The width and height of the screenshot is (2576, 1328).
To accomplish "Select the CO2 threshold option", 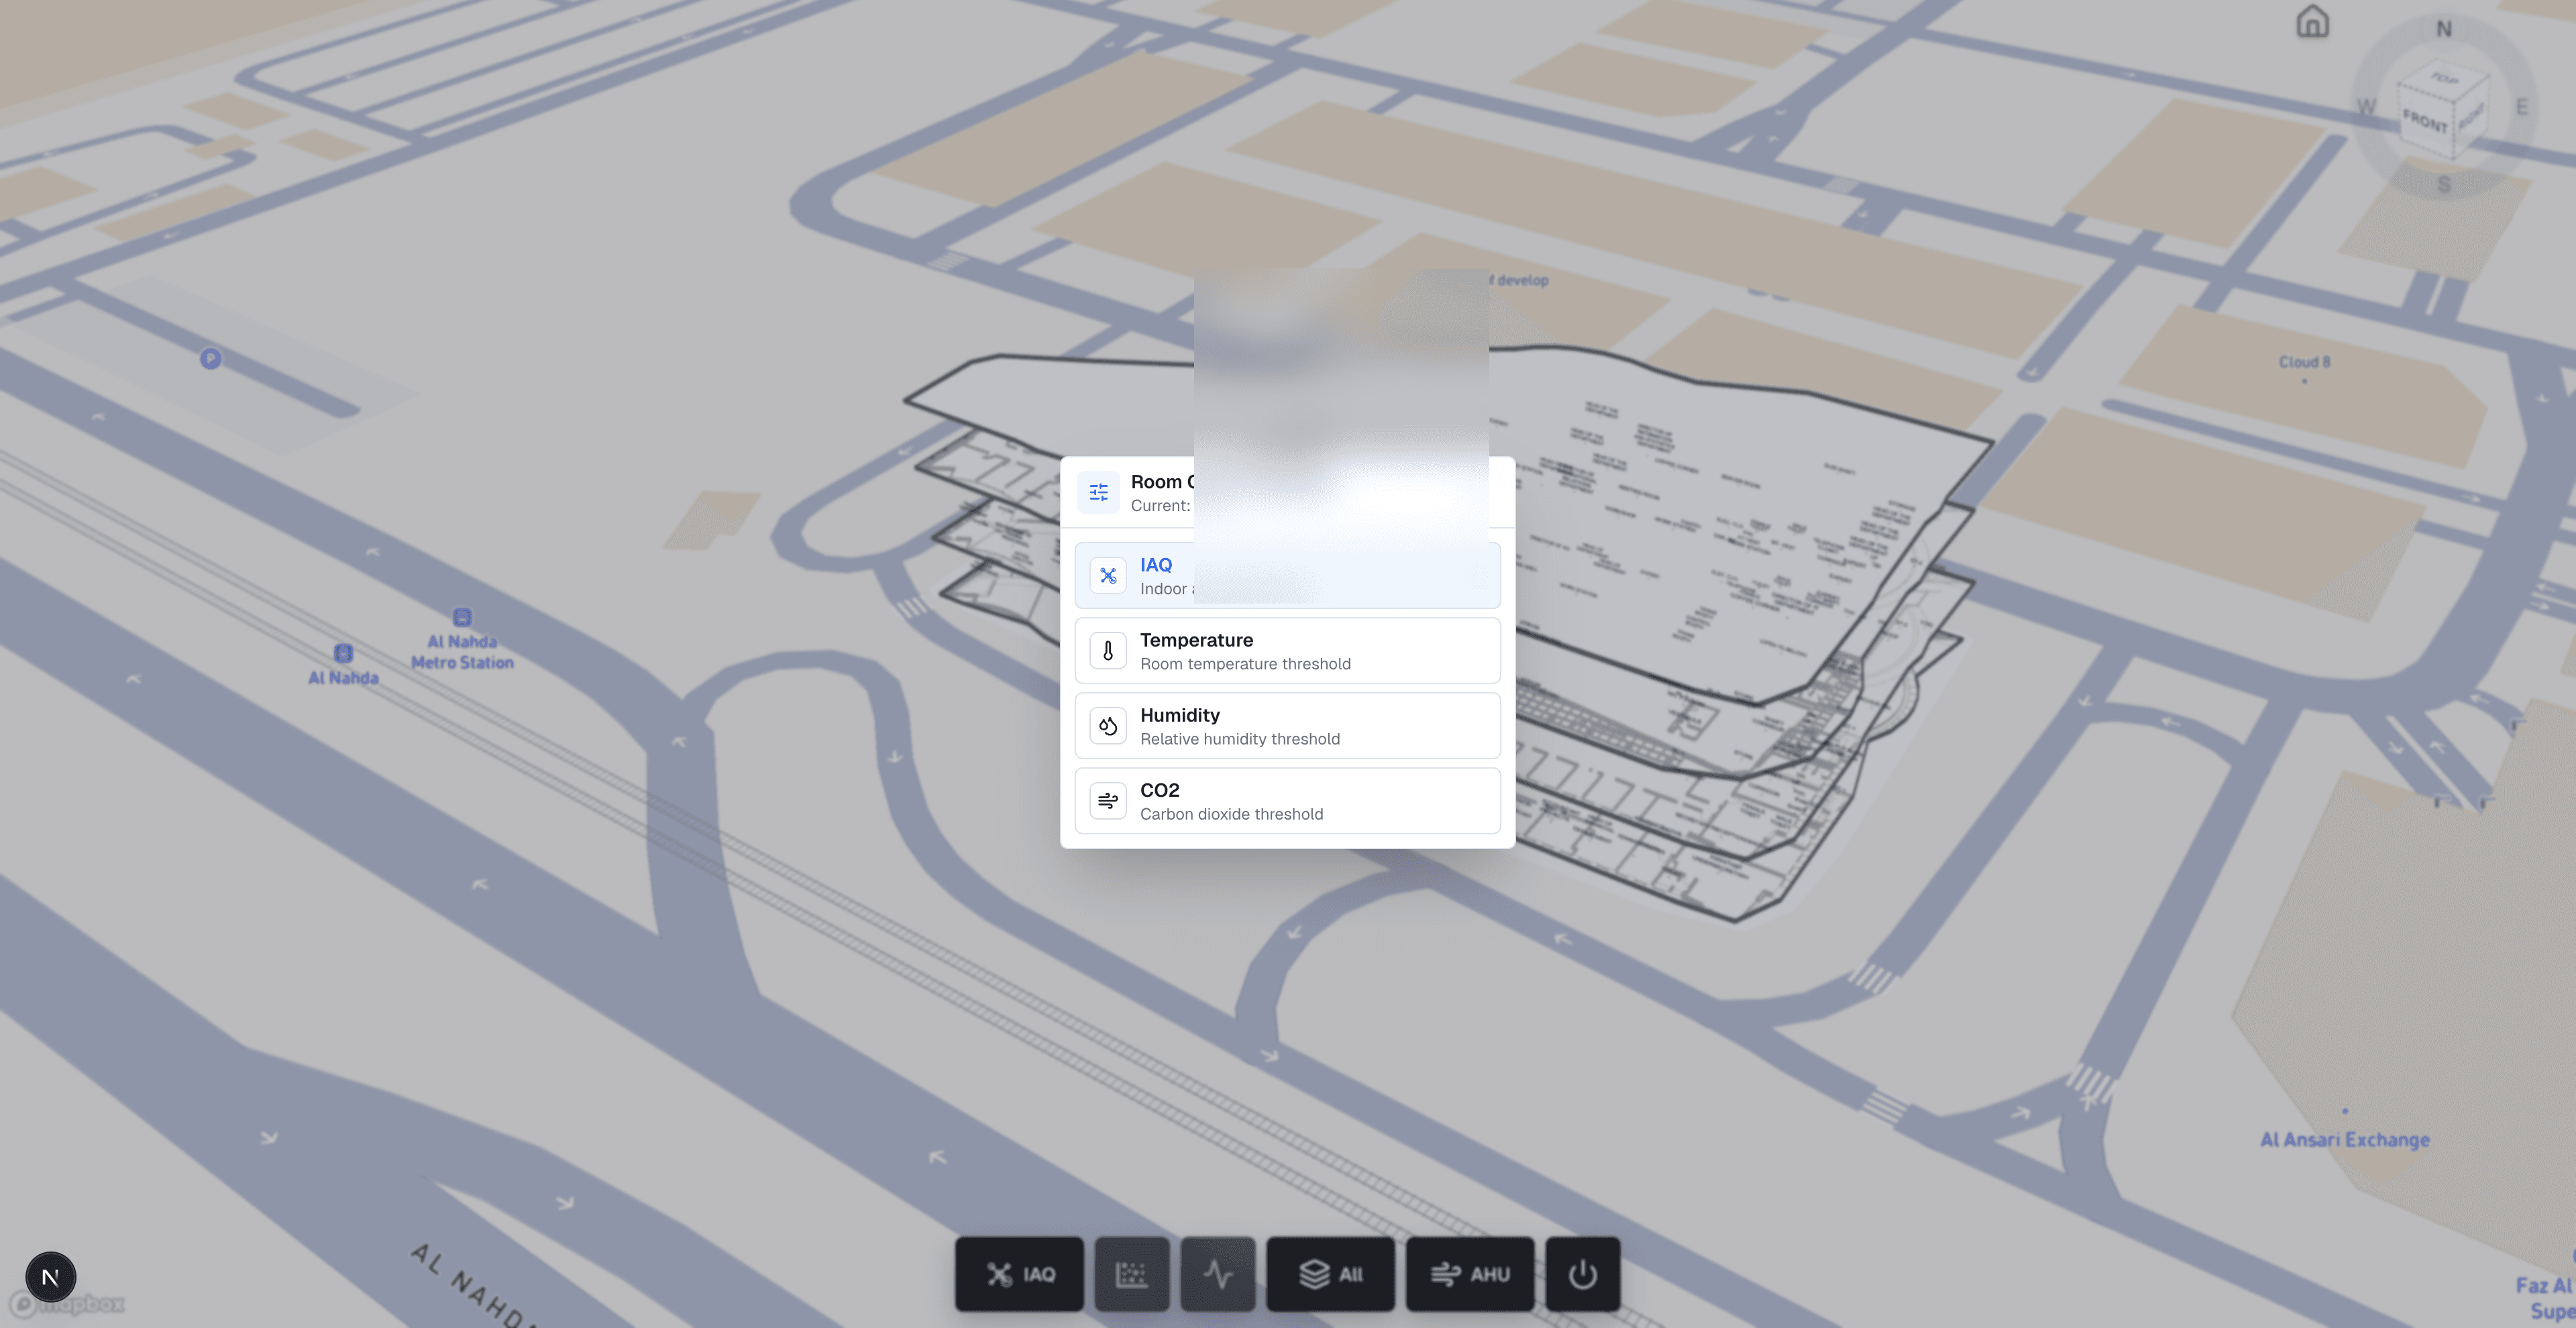I will [x=1287, y=801].
